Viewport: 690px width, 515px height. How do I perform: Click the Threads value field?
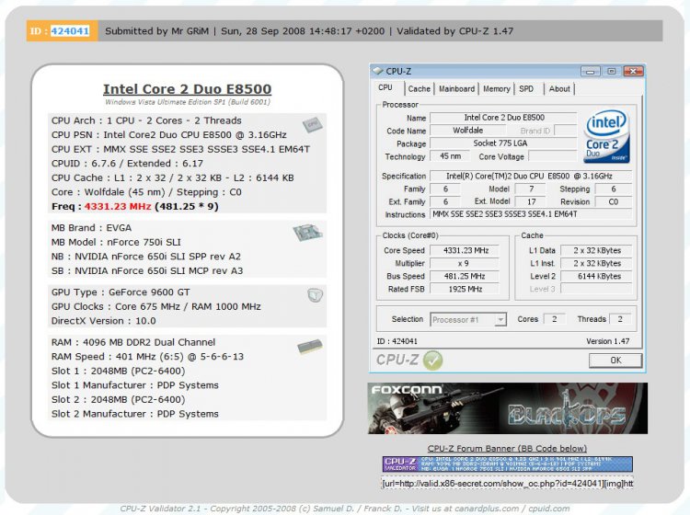[620, 319]
